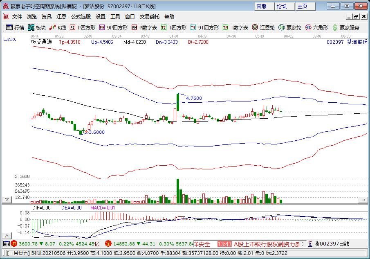Open the 窗口 menu
This screenshot has height=259, width=370.
pos(130,16)
